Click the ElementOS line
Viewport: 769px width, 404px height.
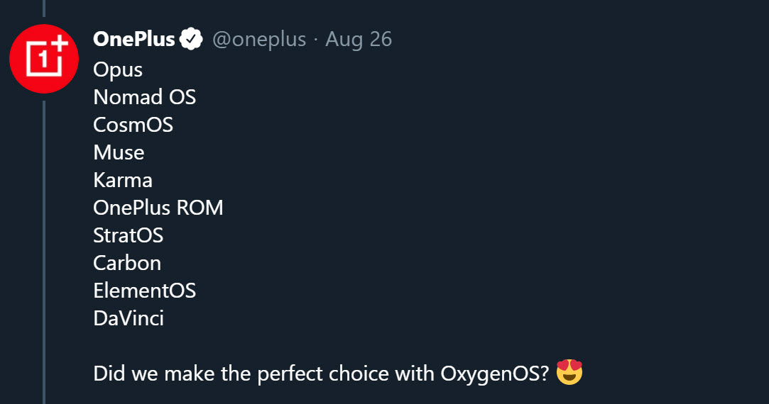[144, 291]
